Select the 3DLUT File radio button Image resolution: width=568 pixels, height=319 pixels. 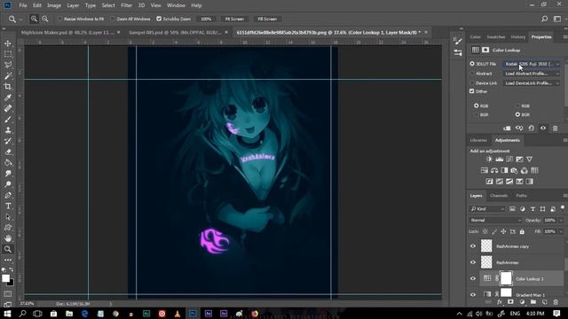click(x=472, y=64)
